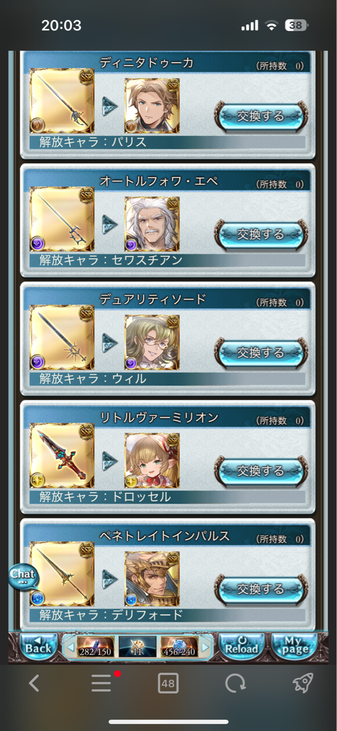Open My page
Screen dimensions: 337x731
click(x=294, y=646)
